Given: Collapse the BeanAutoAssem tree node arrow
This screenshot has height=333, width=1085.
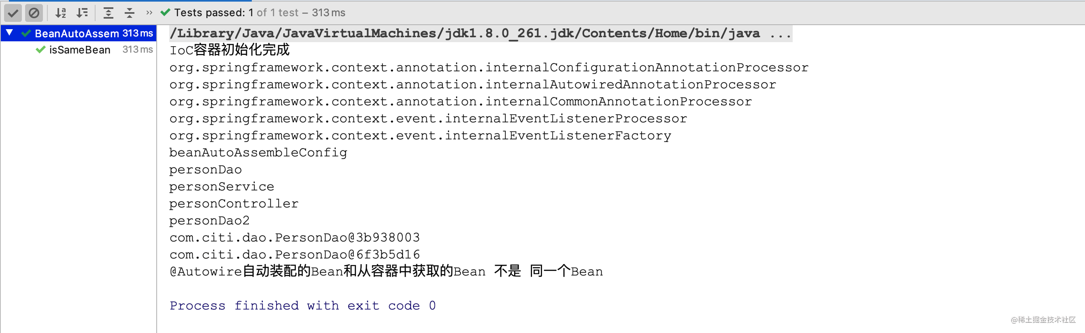Looking at the screenshot, I should click(x=9, y=33).
